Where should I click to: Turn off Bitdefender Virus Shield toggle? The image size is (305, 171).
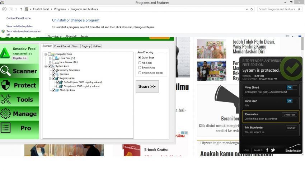tap(292, 87)
